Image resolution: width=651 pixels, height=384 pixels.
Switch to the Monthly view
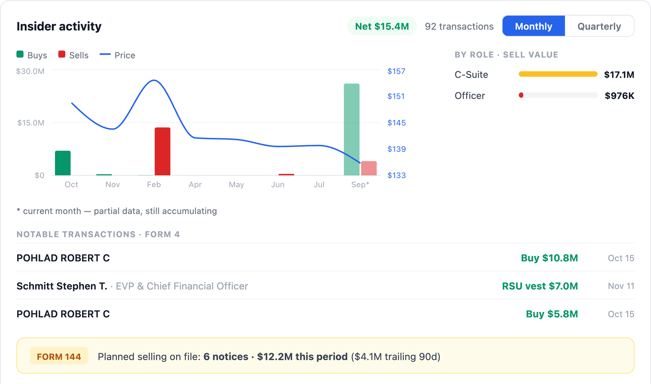tap(534, 26)
